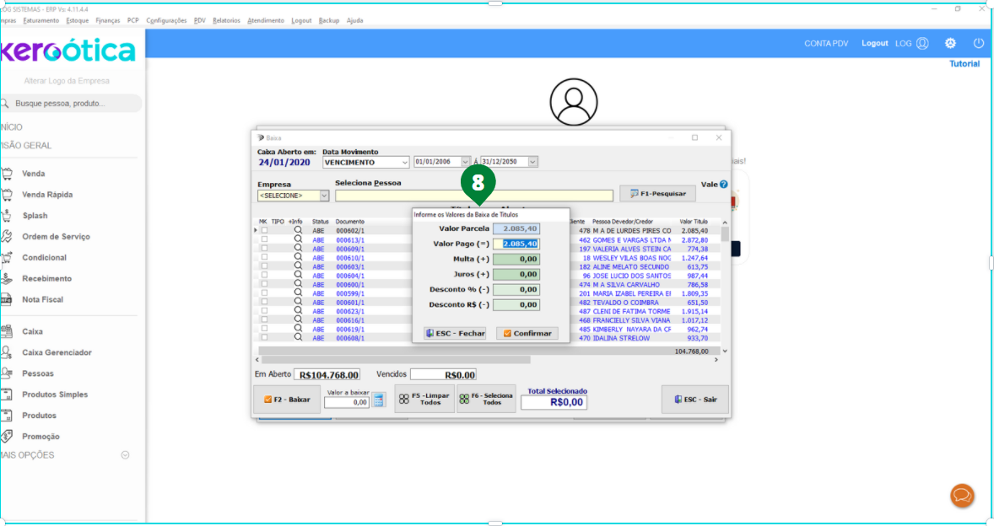Open info magnifier for document 000610/1

click(x=298, y=258)
